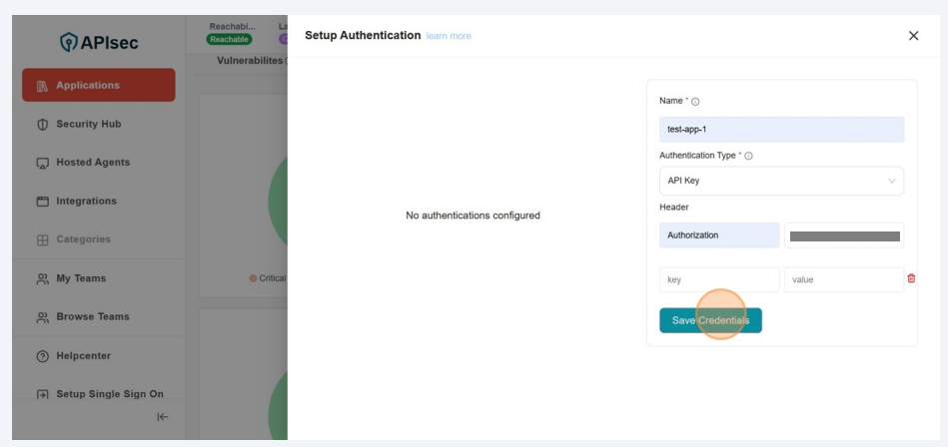The width and height of the screenshot is (948, 447).
Task: Click the Applications sidebar icon
Action: (42, 86)
